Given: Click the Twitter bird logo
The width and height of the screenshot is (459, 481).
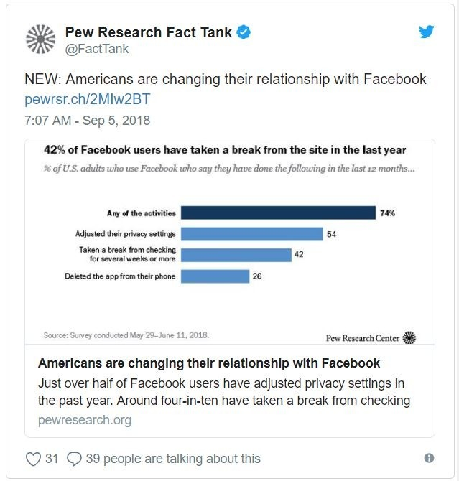Looking at the screenshot, I should [x=427, y=32].
